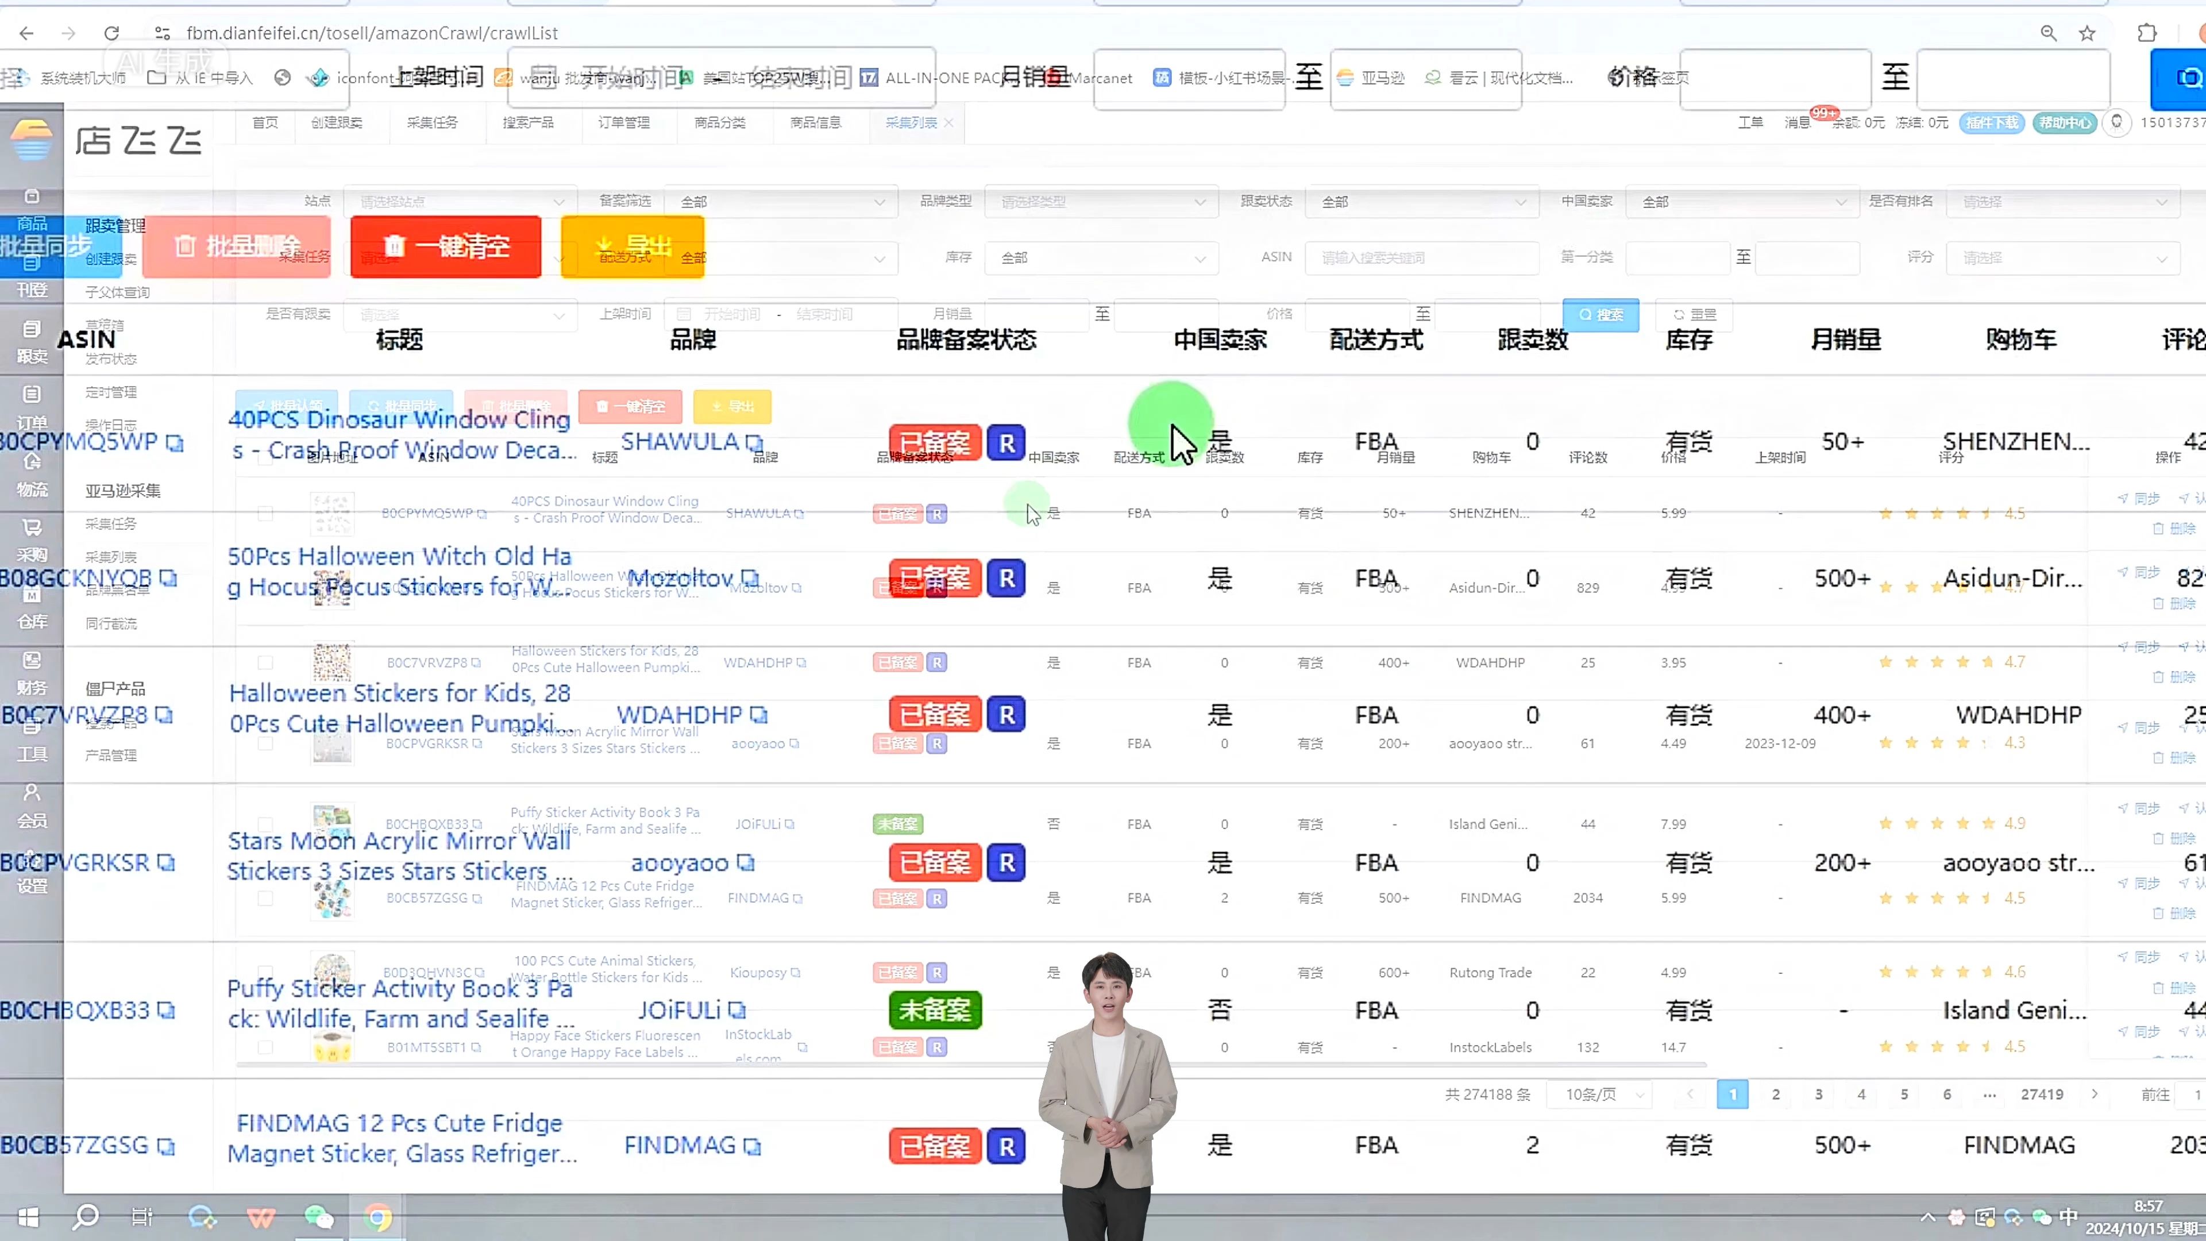Image resolution: width=2206 pixels, height=1241 pixels.
Task: Tick checkbox for small row B0C7VRVZP8
Action: point(265,663)
